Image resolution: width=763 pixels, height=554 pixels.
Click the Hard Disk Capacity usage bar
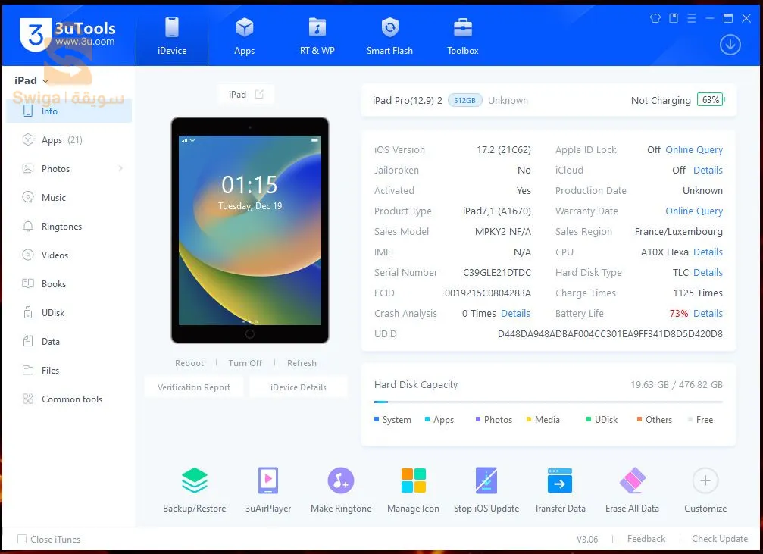[548, 402]
